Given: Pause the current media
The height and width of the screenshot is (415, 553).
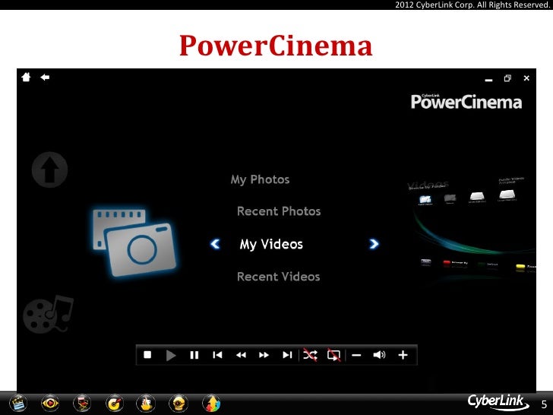Looking at the screenshot, I should pyautogui.click(x=194, y=355).
